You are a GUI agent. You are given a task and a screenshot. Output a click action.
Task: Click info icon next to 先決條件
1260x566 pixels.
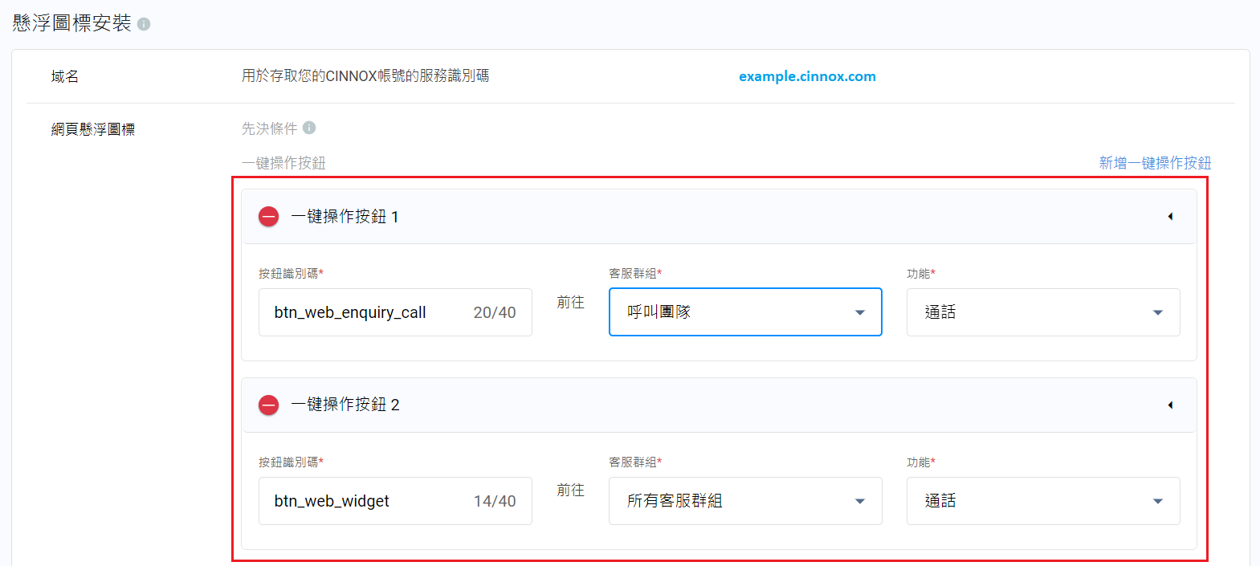pyautogui.click(x=309, y=128)
